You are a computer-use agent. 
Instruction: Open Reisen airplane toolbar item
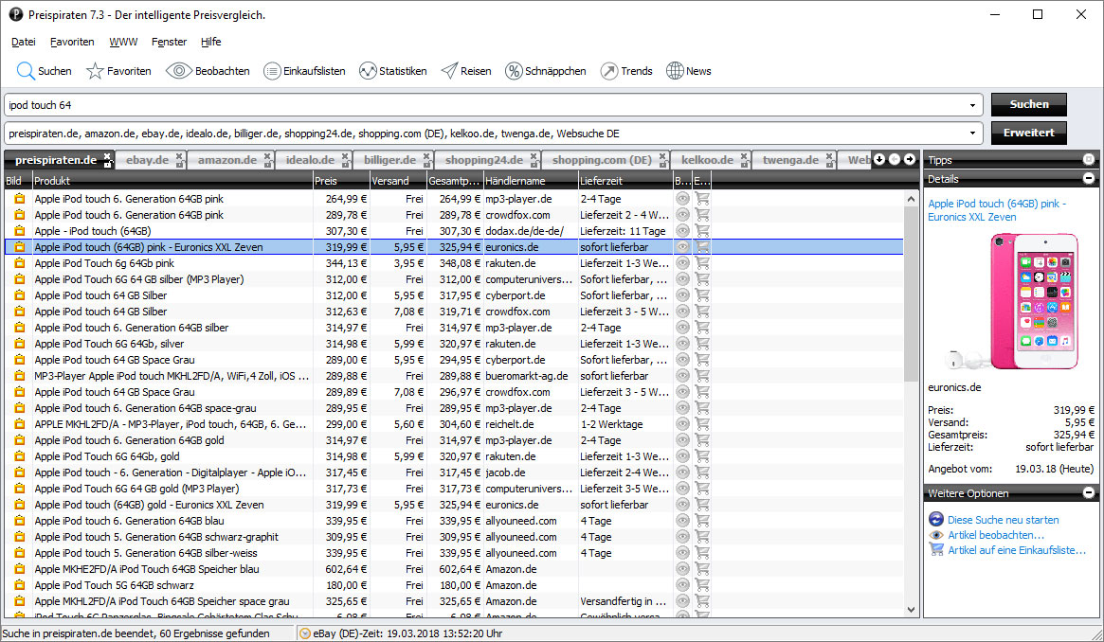(449, 71)
